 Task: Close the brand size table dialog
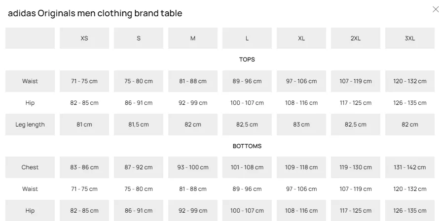tap(436, 9)
